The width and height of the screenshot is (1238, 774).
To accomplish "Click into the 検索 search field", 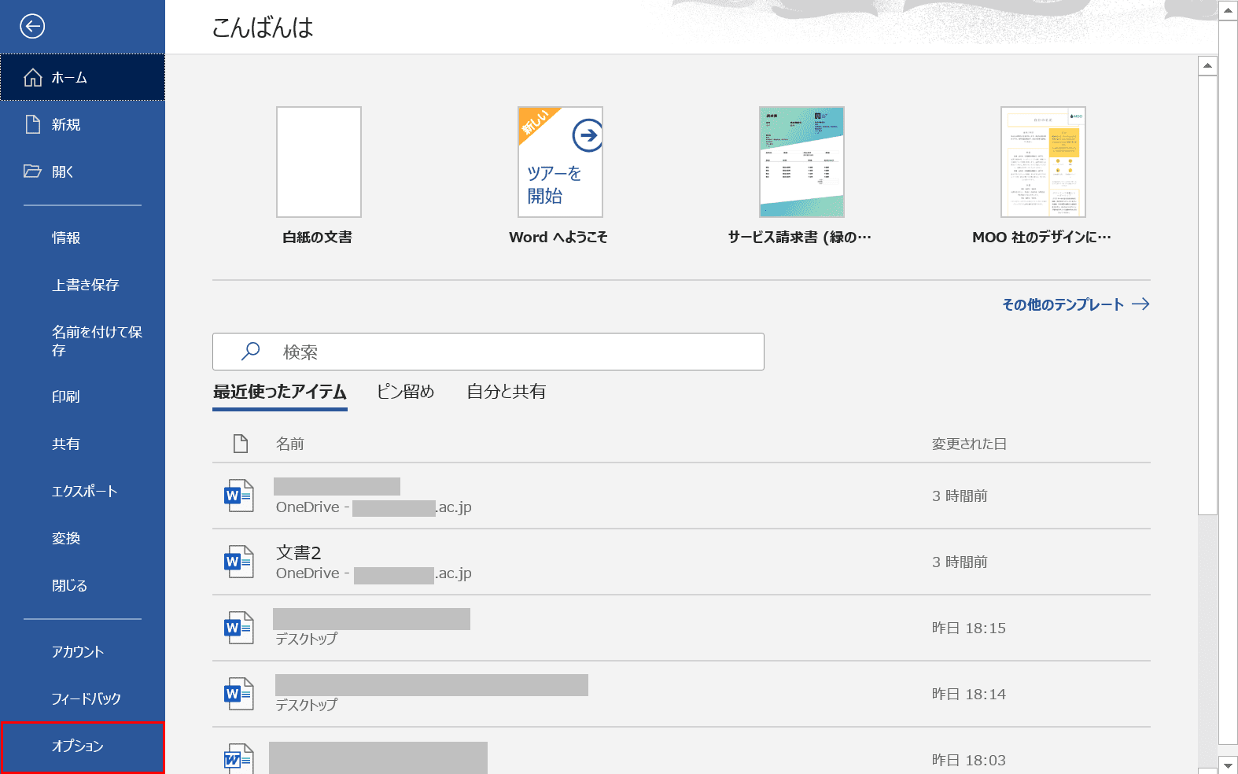I will [488, 352].
